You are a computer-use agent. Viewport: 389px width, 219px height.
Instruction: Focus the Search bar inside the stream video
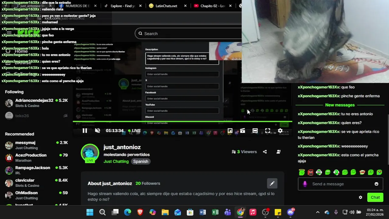click(x=188, y=33)
